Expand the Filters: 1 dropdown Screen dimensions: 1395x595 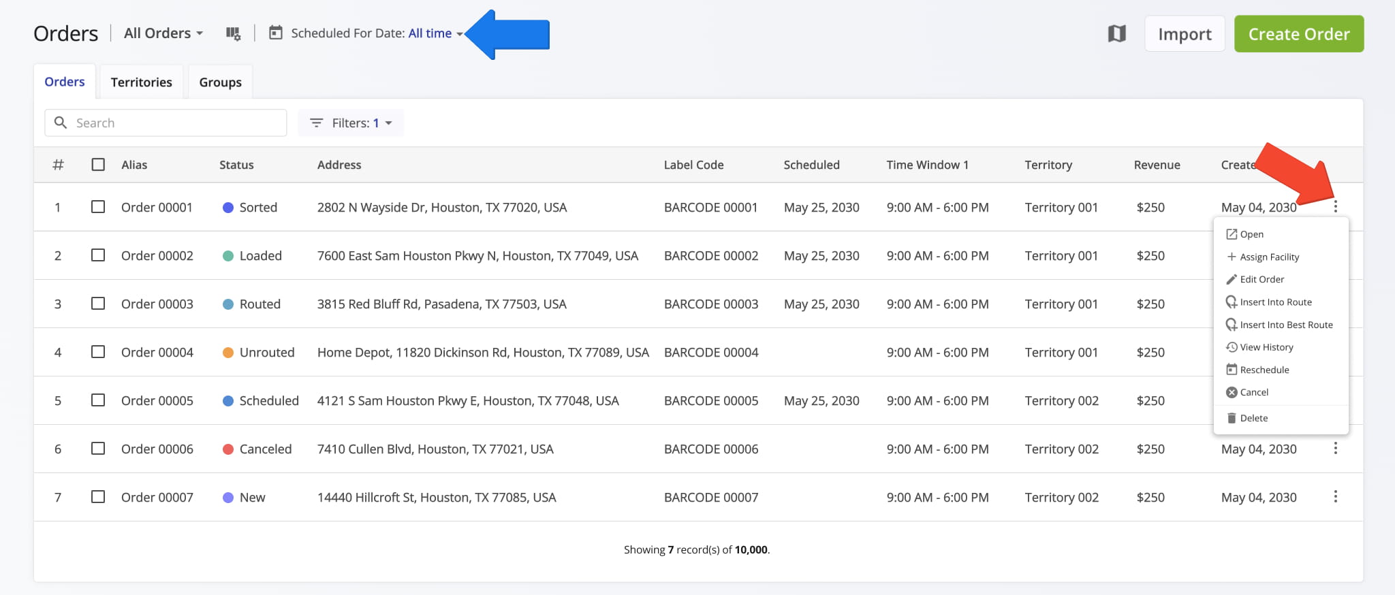[351, 123]
